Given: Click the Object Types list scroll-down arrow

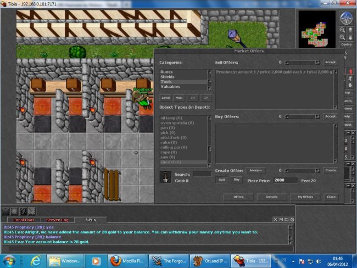Looking at the screenshot, I should (x=209, y=165).
